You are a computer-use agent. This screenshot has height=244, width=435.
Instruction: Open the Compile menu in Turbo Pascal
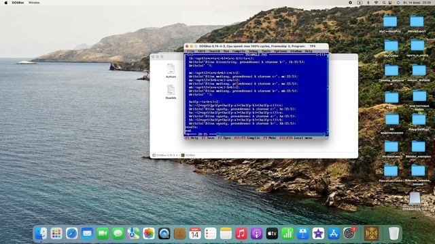(239, 52)
